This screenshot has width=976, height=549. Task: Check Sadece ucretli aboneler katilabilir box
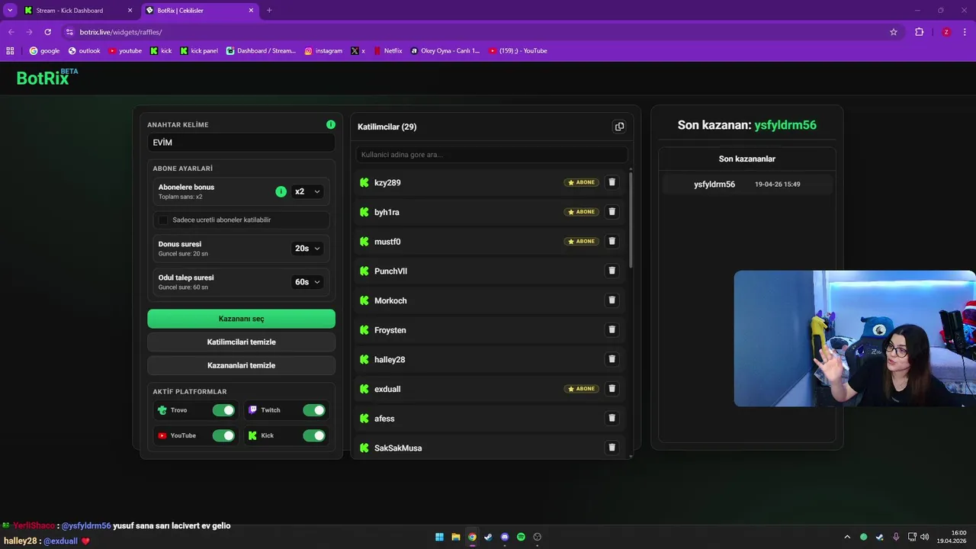(x=163, y=220)
